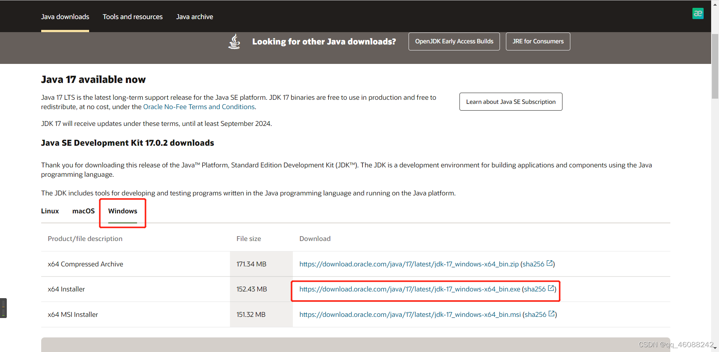Switch to the Windows tab
This screenshot has width=719, height=352.
coord(123,211)
